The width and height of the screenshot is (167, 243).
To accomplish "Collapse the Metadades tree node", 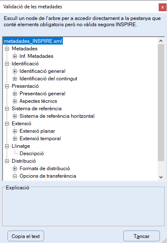I will [x=7, y=49].
